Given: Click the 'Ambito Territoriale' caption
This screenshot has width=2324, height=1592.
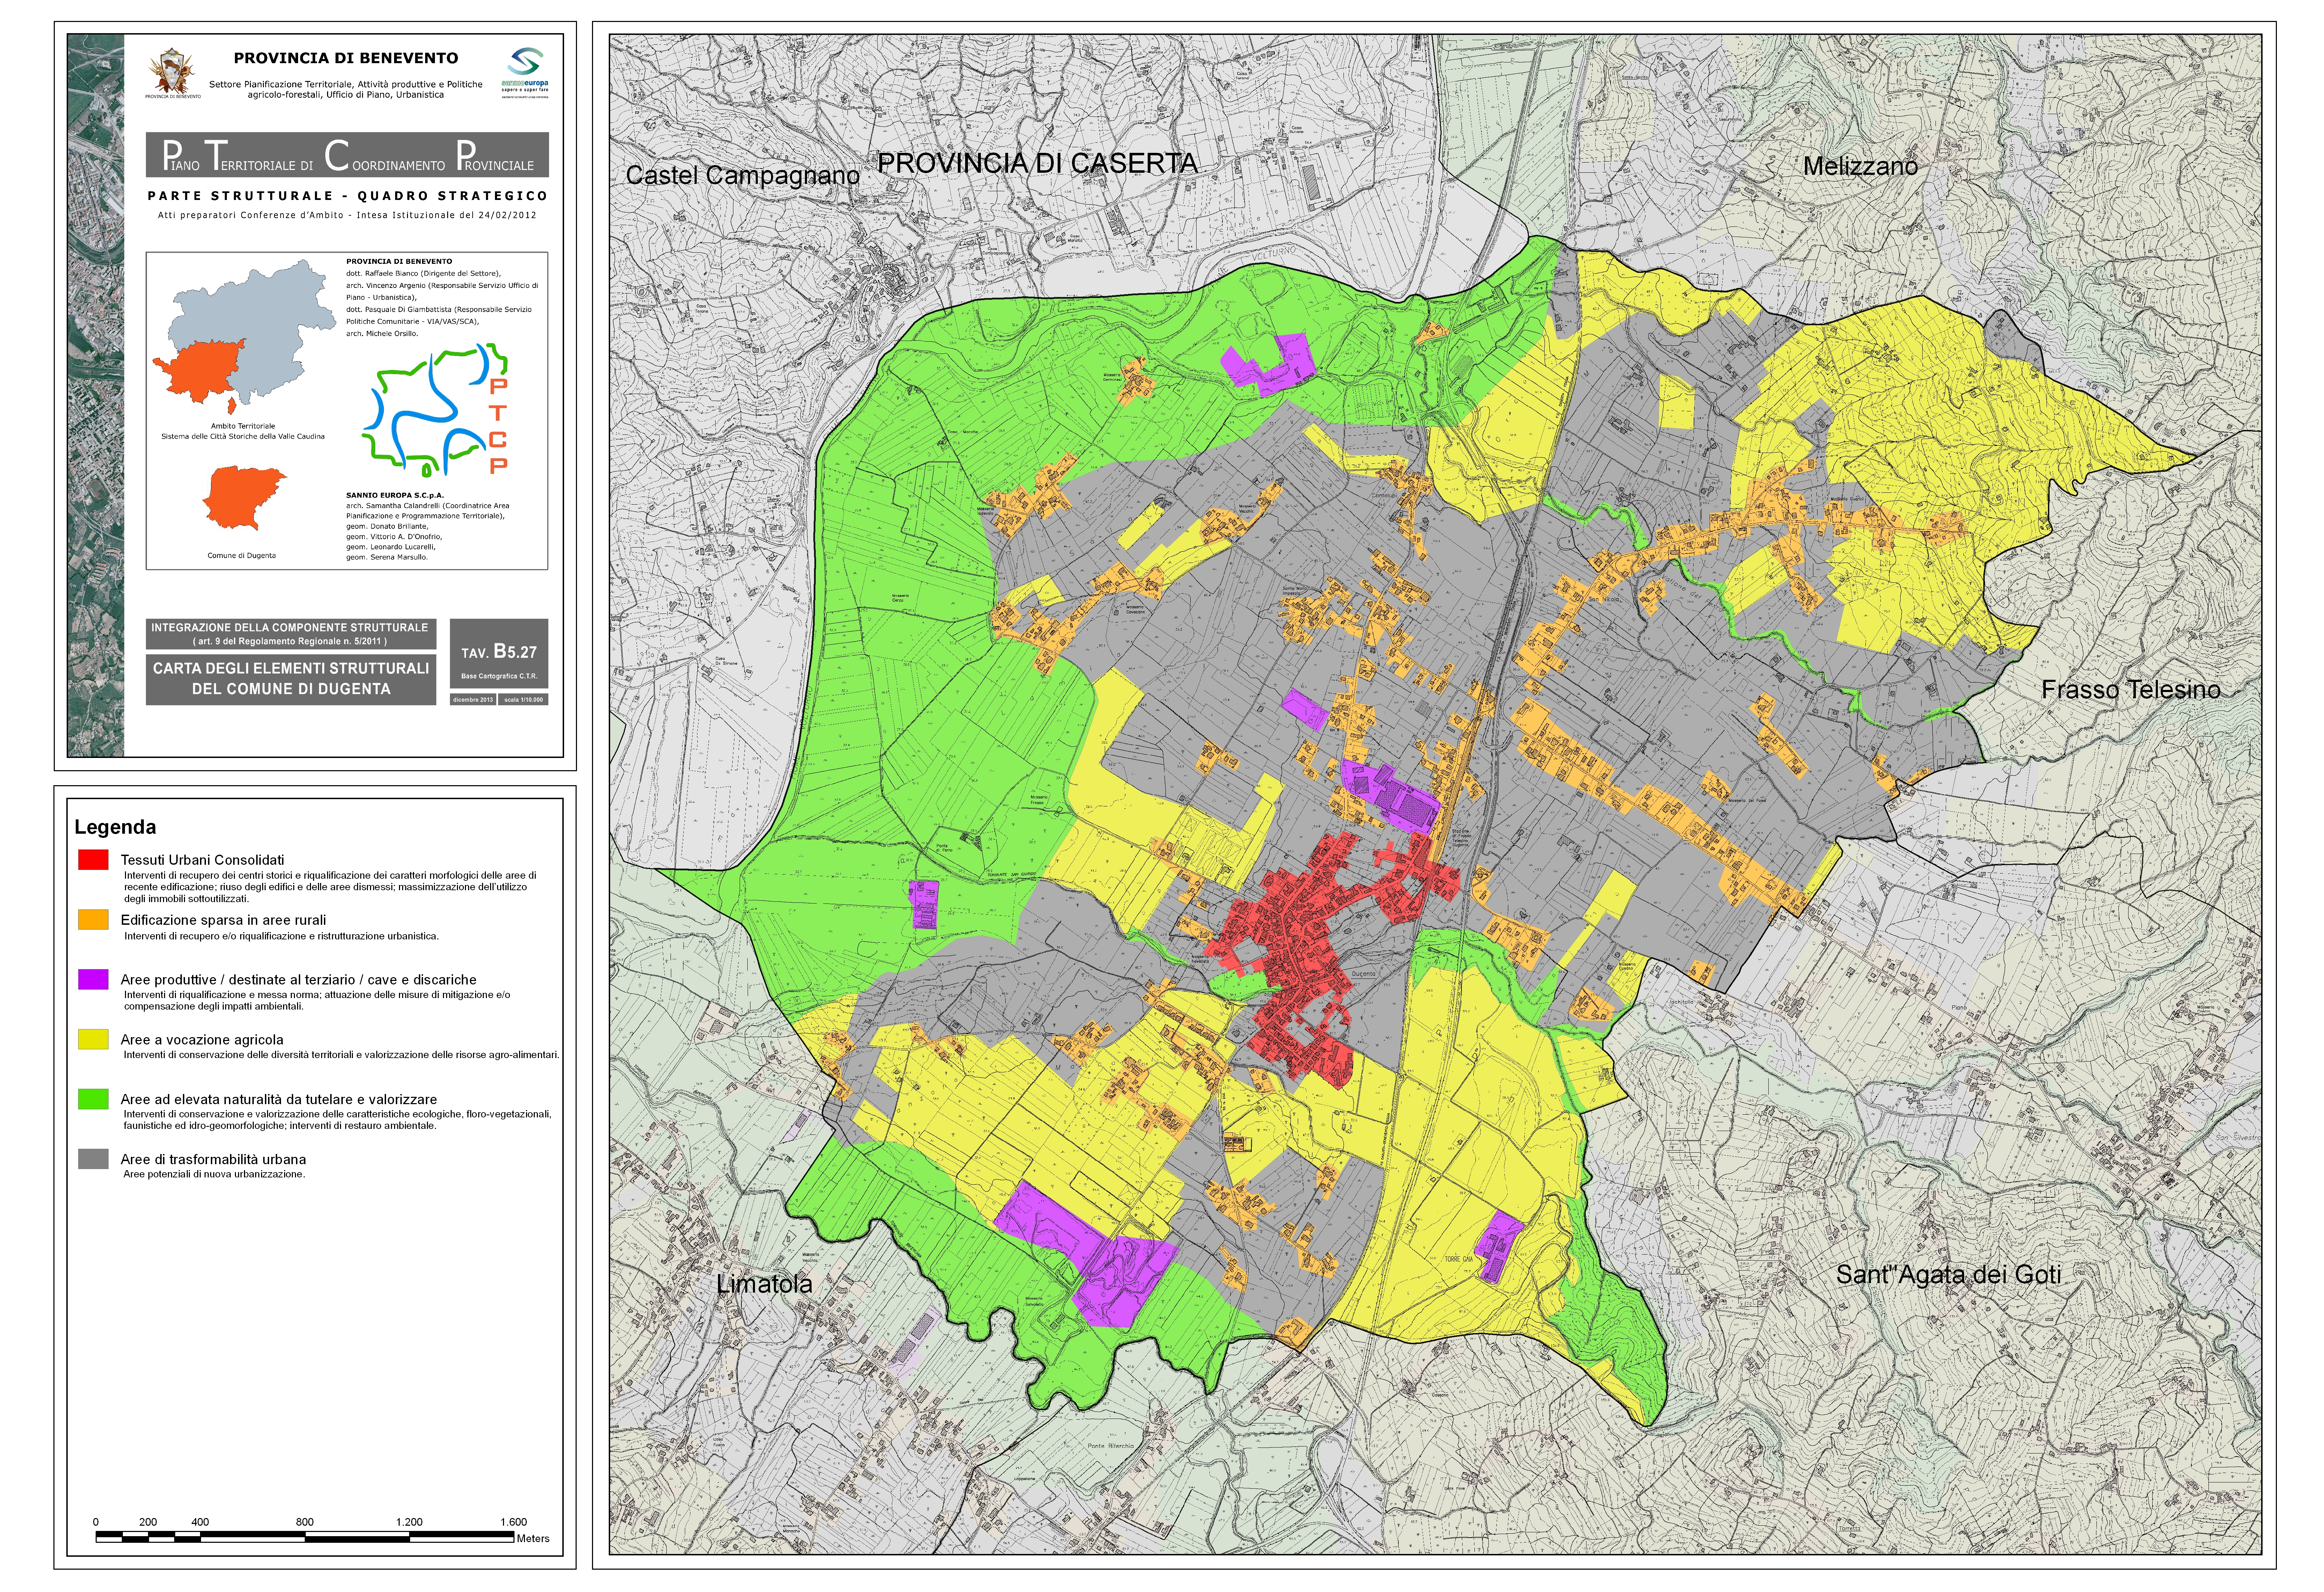Looking at the screenshot, I should (243, 426).
